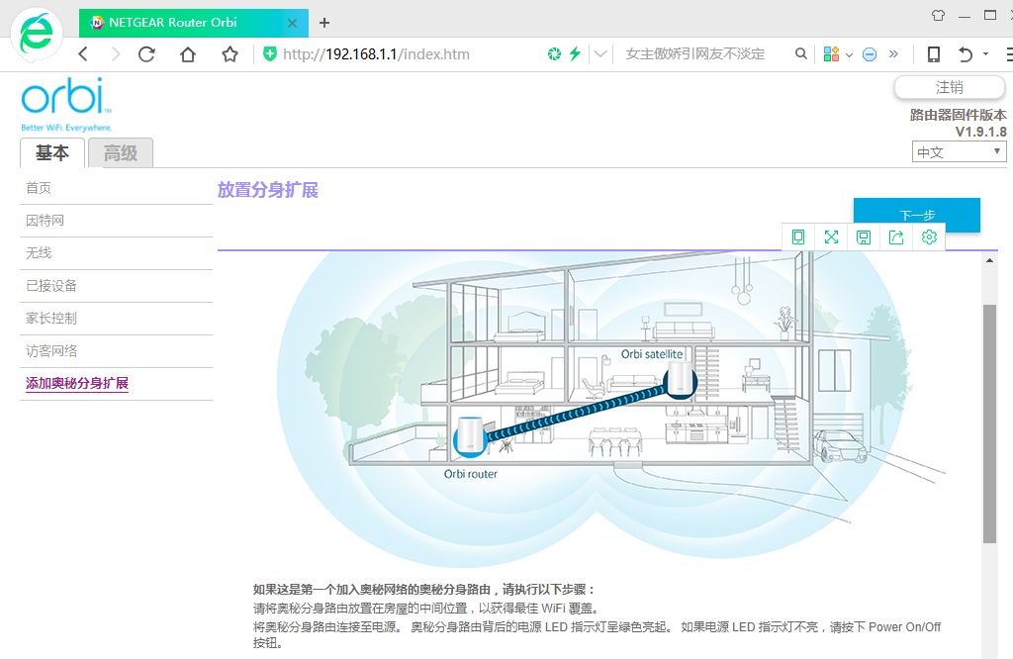Viewport: 1013px width, 659px height.
Task: Click the search magnifier icon
Action: coord(801,53)
